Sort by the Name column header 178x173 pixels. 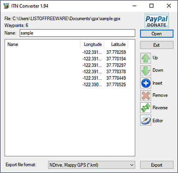(x=42, y=44)
